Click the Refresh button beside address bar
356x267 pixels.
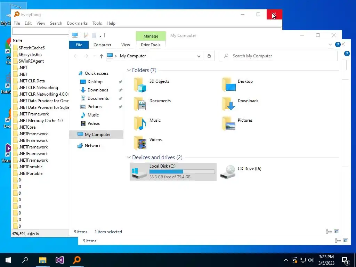[x=209, y=56]
